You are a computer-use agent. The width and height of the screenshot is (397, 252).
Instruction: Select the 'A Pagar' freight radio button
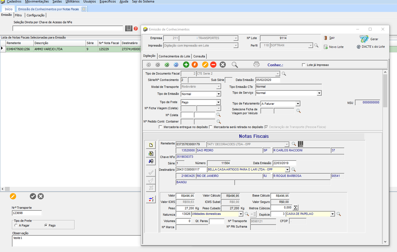pos(16,225)
